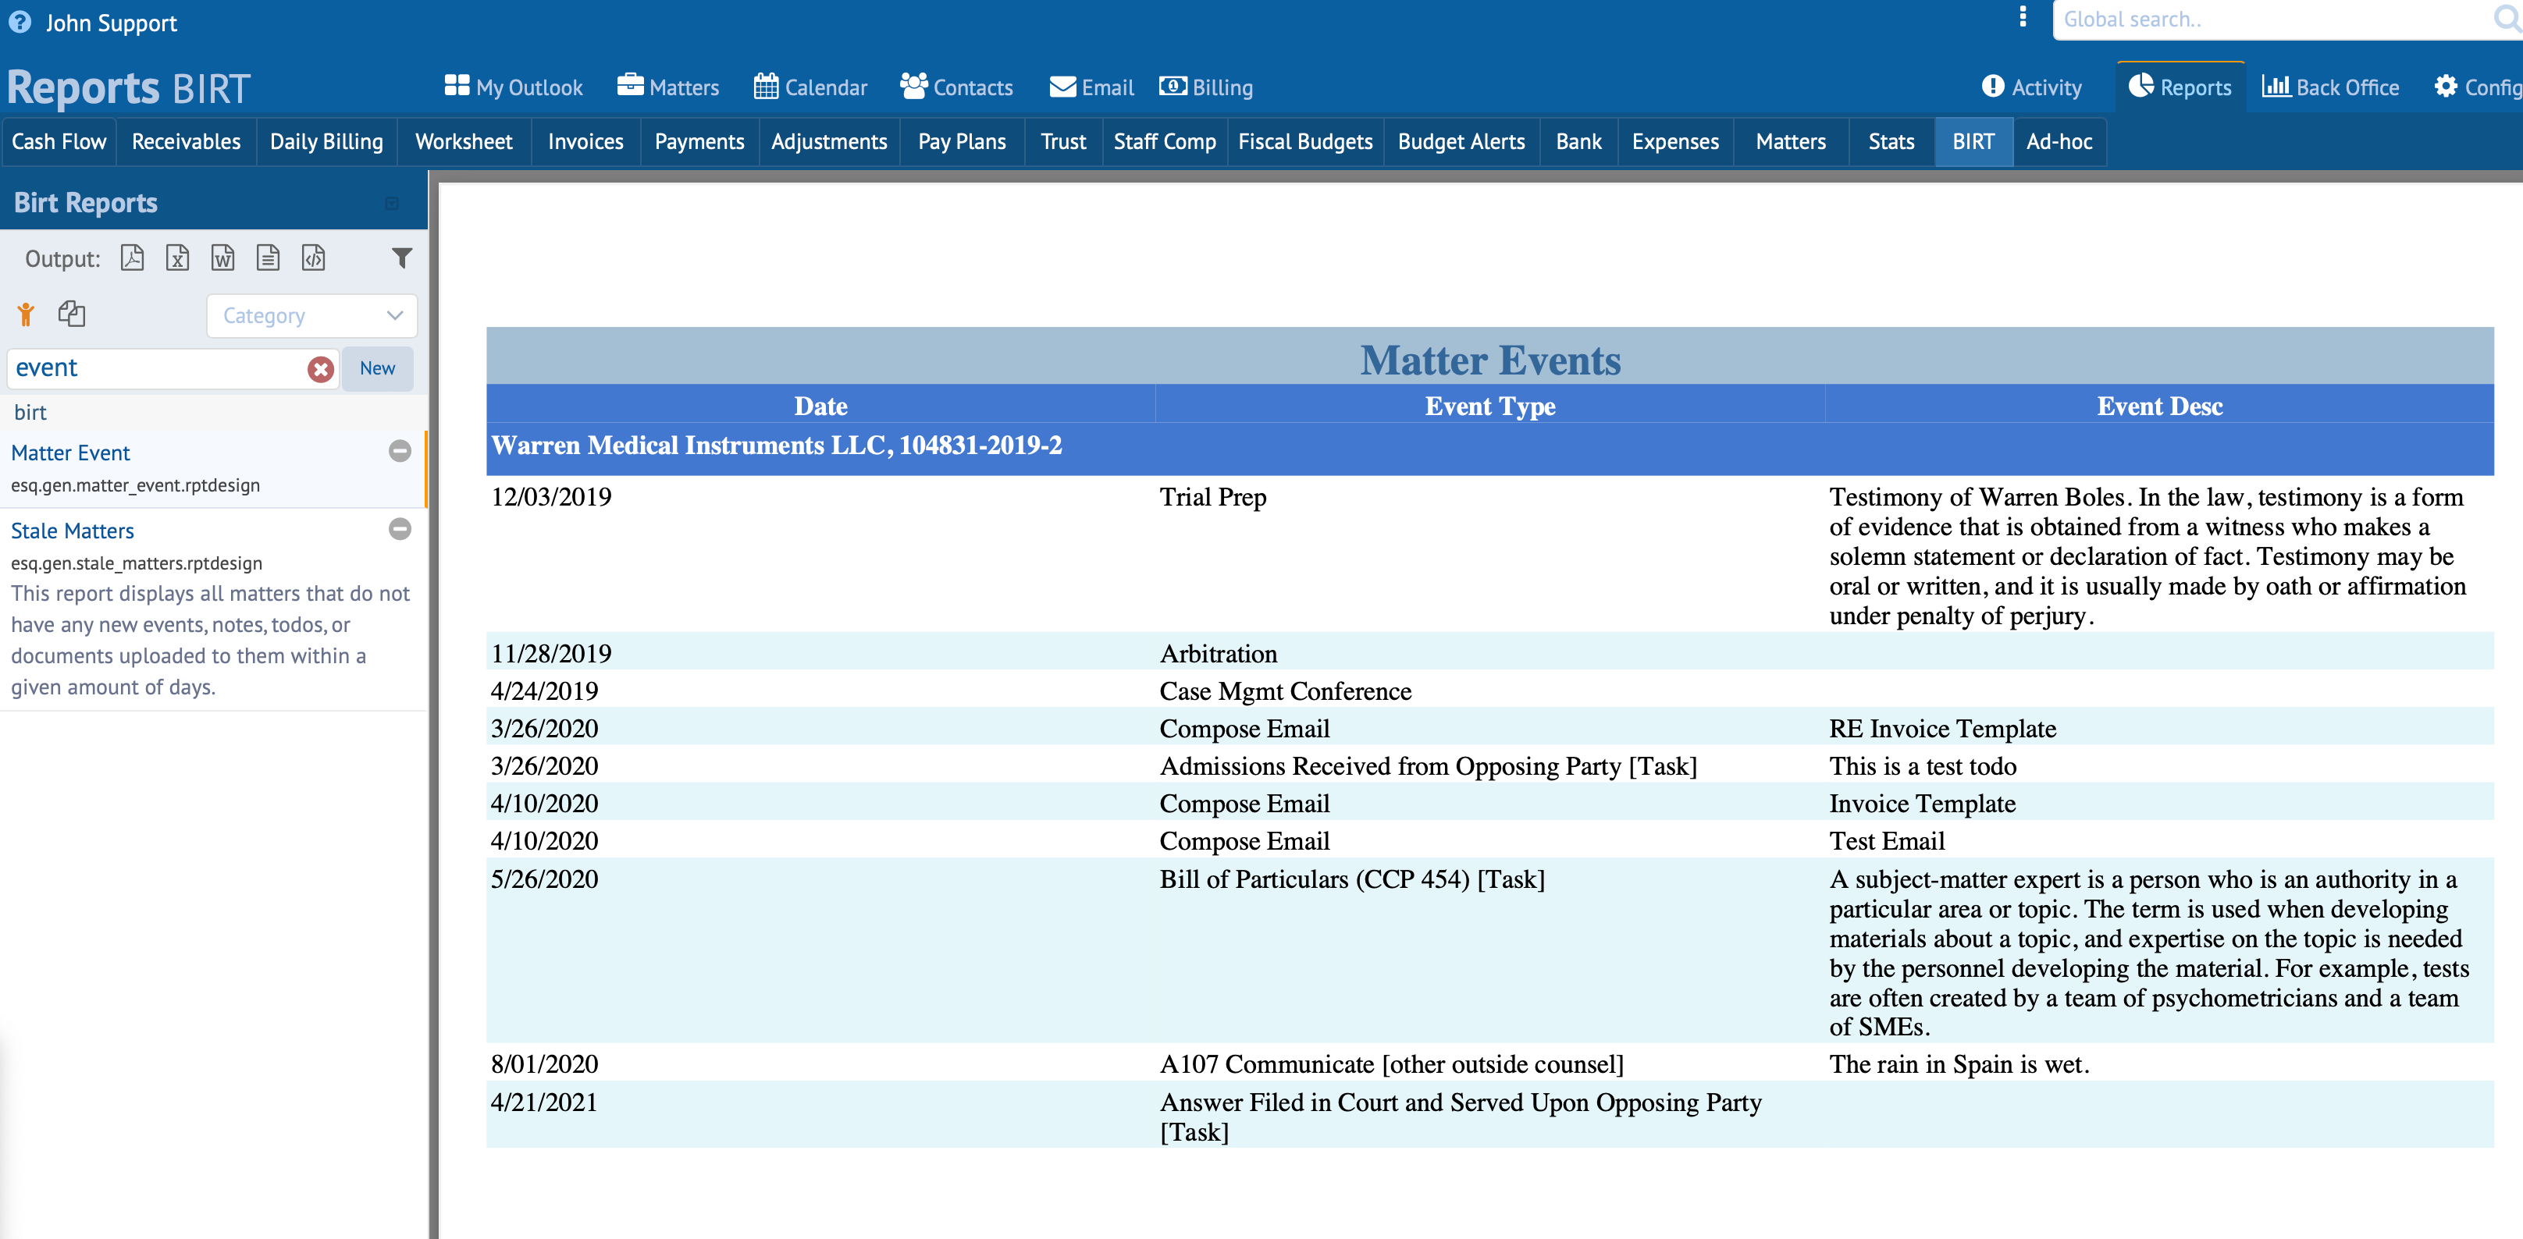Open the vertical three-dot menu
2523x1239 pixels.
(x=2023, y=16)
